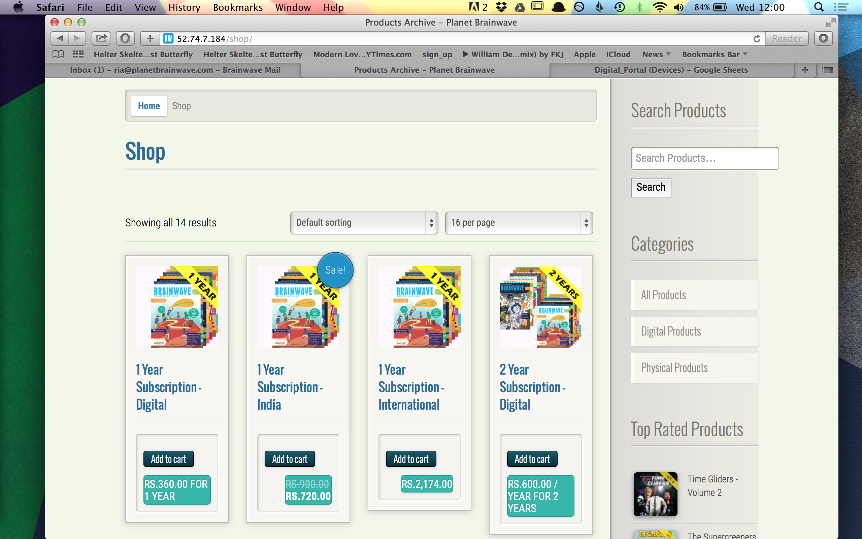Viewport: 862px width, 539px height.
Task: Switch to the Brainwave Mail inbox tab
Action: point(175,70)
